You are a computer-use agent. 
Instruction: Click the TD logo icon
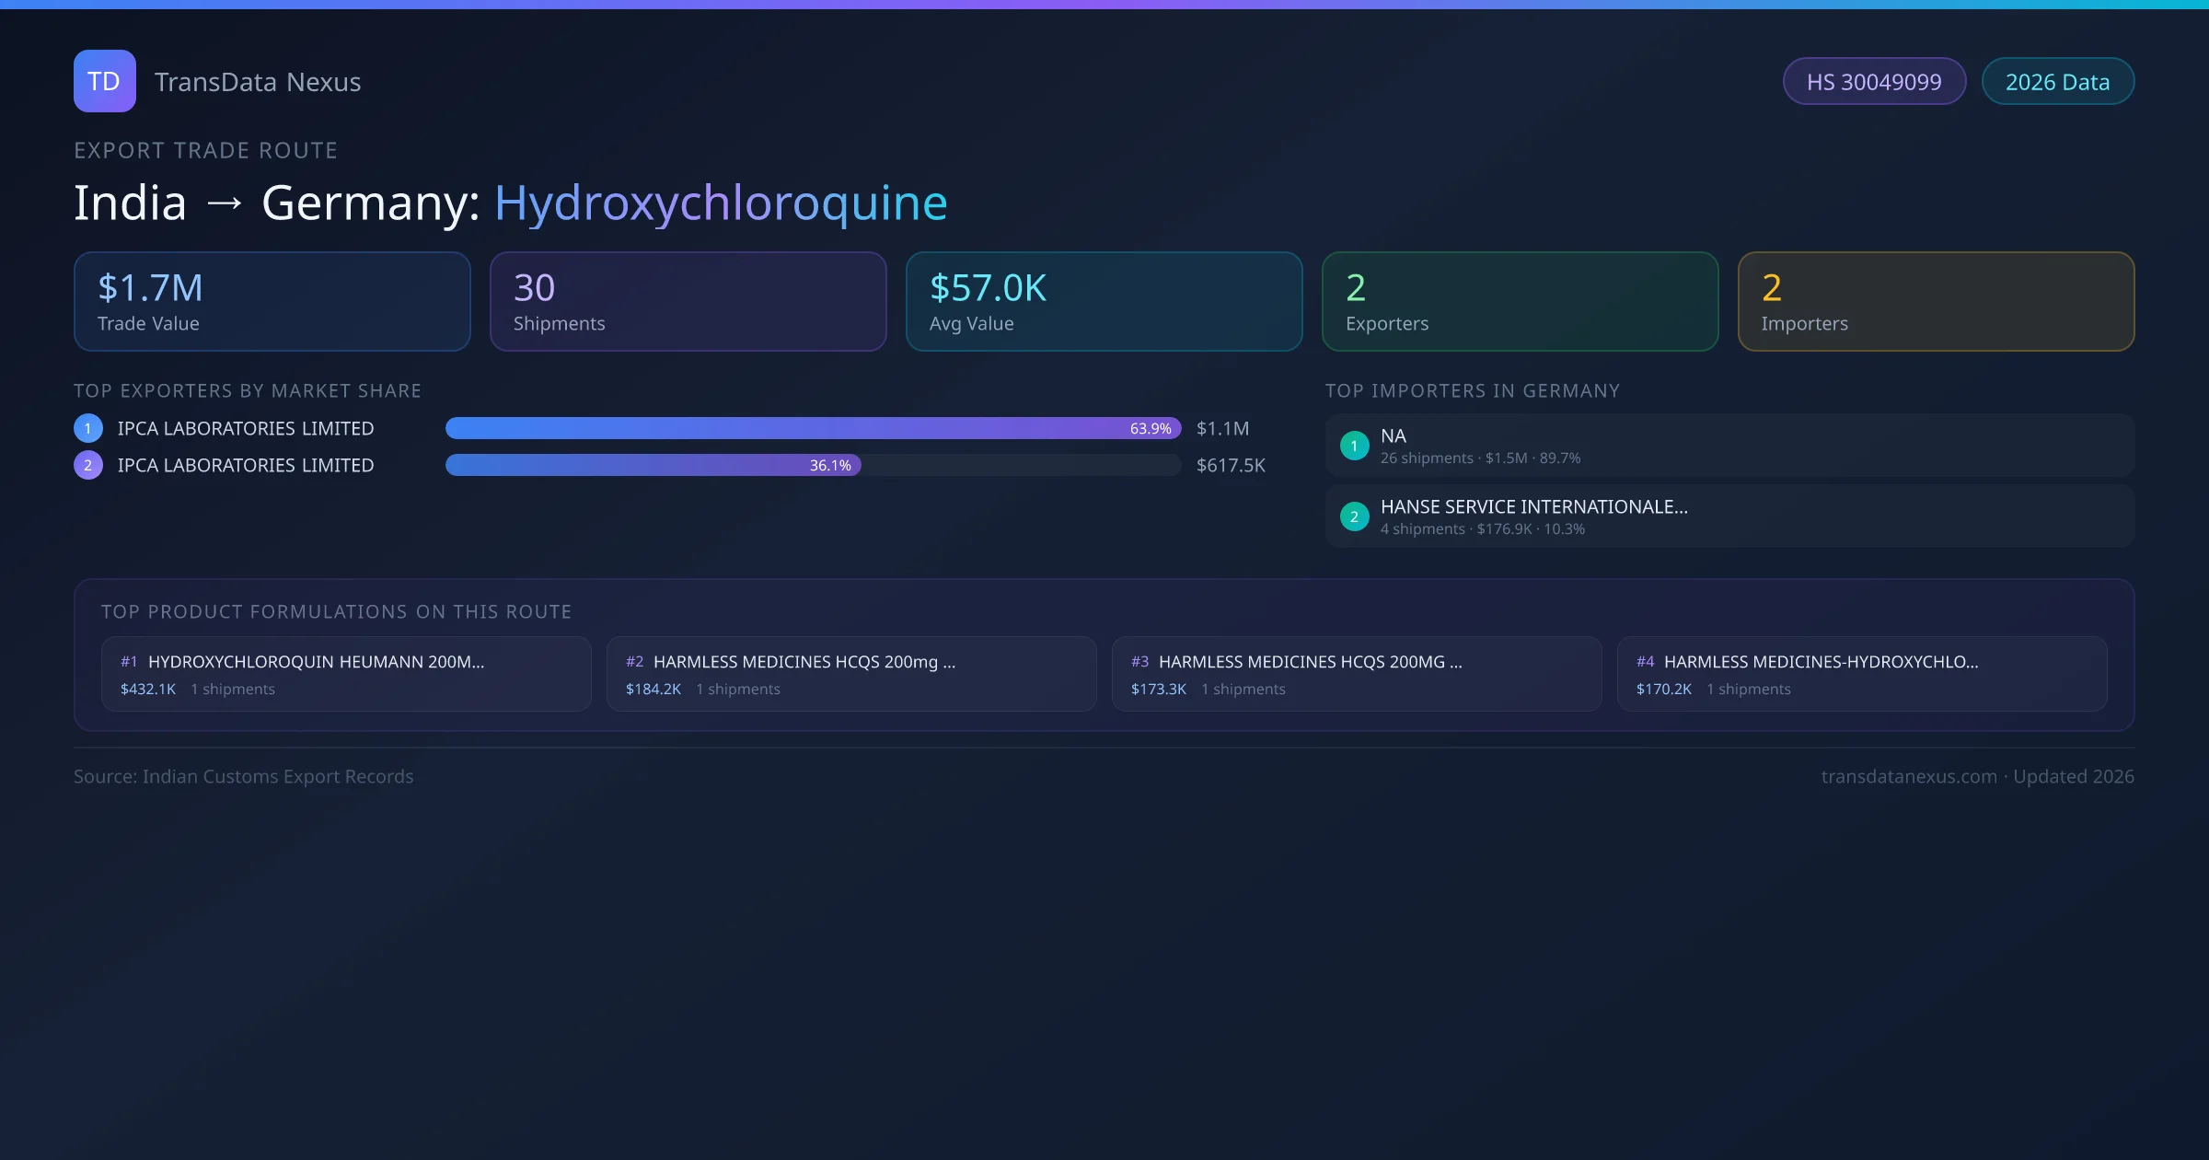point(104,81)
